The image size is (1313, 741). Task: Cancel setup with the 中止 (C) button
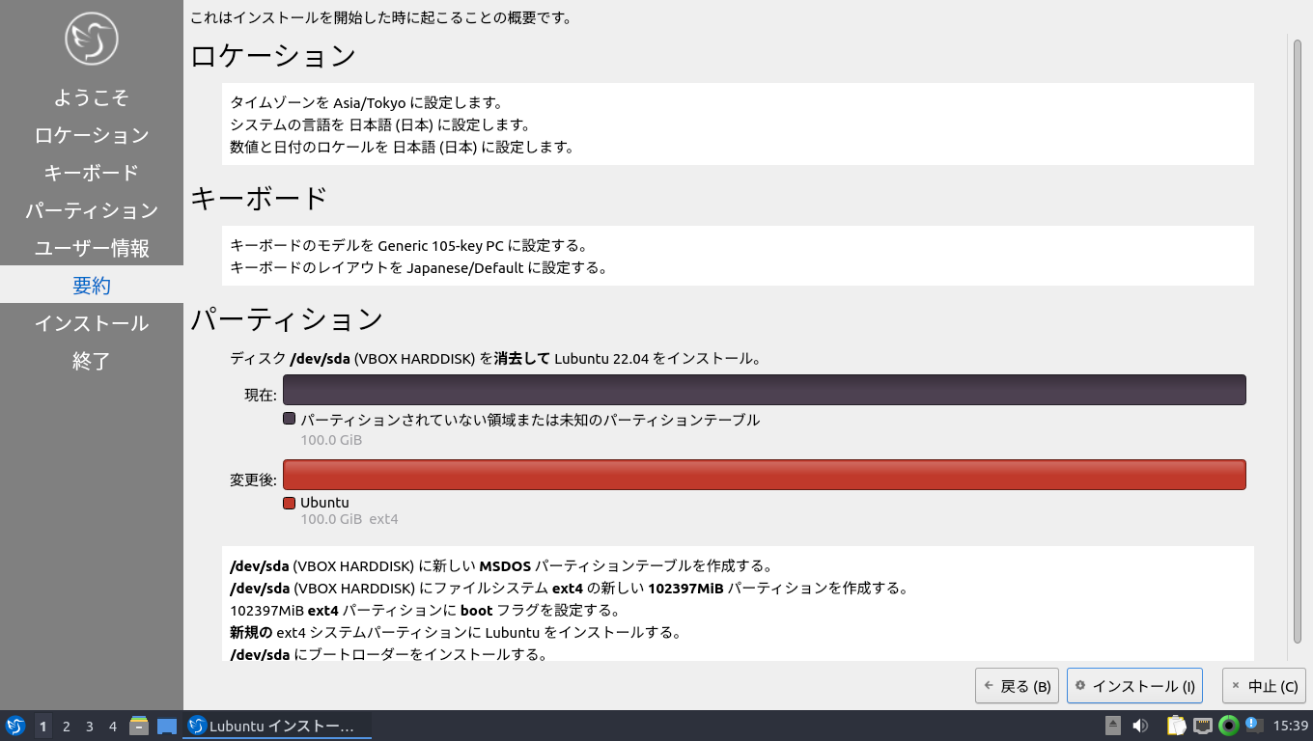tap(1264, 686)
